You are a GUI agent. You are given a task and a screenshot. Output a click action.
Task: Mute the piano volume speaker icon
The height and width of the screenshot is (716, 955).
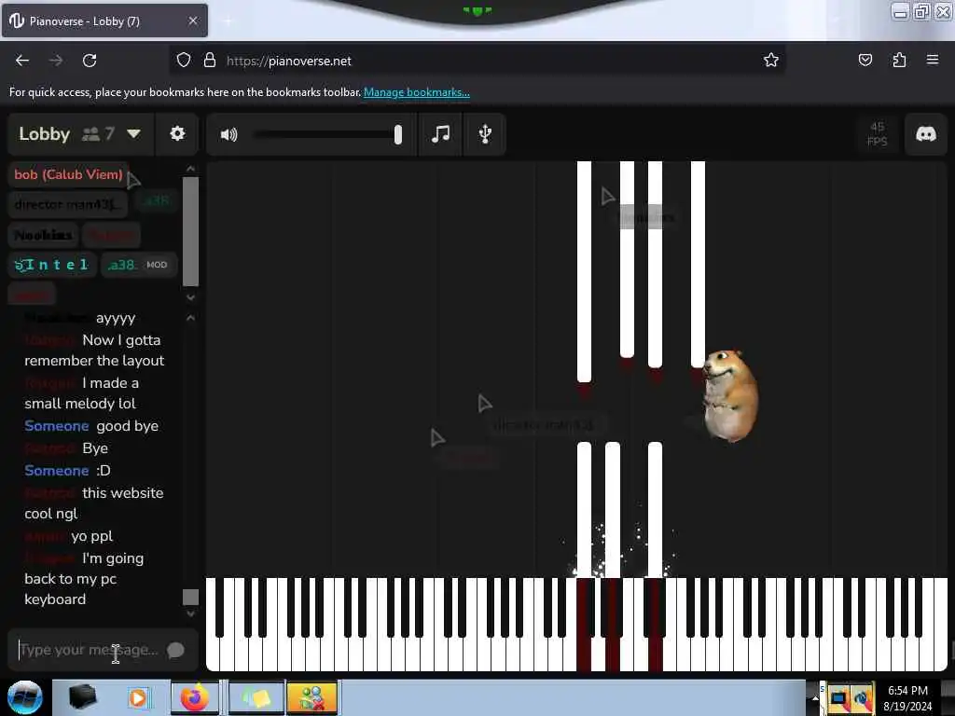pos(229,134)
